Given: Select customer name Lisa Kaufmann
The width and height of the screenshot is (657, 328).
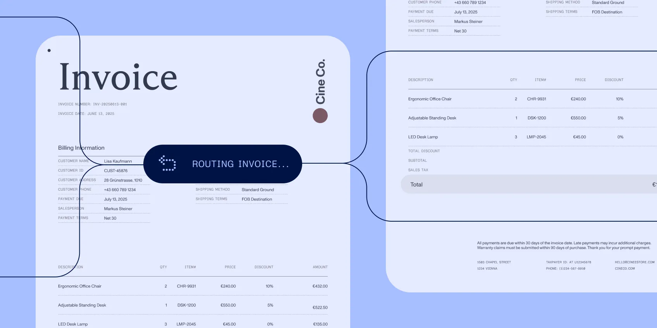Looking at the screenshot, I should 118,161.
